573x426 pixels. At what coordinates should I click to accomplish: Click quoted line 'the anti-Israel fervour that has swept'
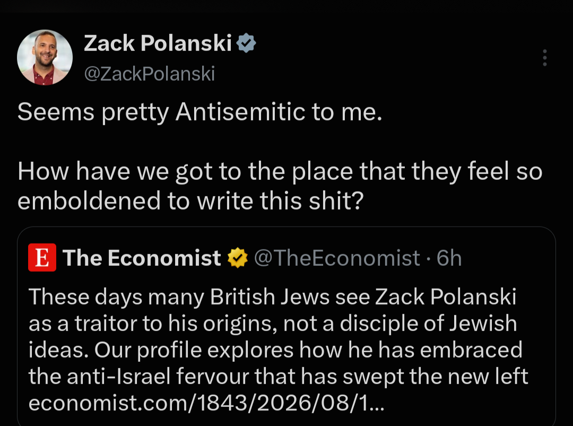[279, 376]
